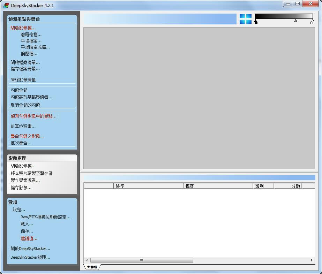Open Raw/FITS digital development settings
Image resolution: width=322 pixels, height=274 pixels.
click(x=46, y=216)
